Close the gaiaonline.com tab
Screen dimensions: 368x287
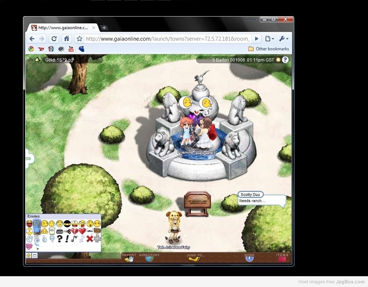coord(94,28)
